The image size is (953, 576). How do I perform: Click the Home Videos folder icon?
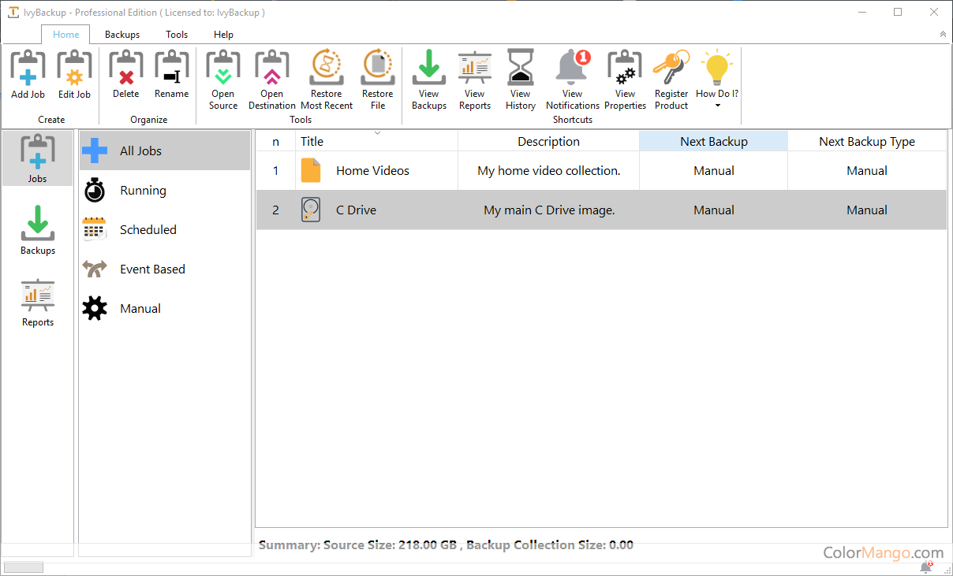point(311,171)
